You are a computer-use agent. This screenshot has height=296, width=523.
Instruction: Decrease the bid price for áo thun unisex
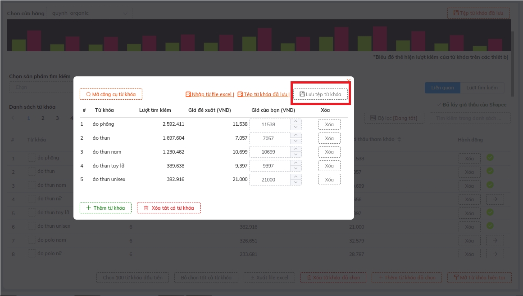tap(296, 182)
